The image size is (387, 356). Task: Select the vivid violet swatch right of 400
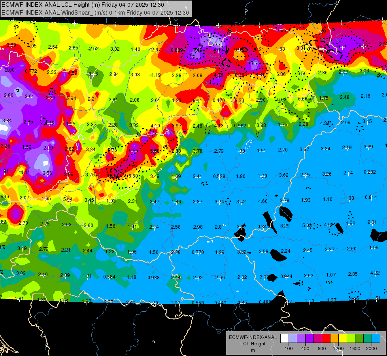click(x=310, y=339)
